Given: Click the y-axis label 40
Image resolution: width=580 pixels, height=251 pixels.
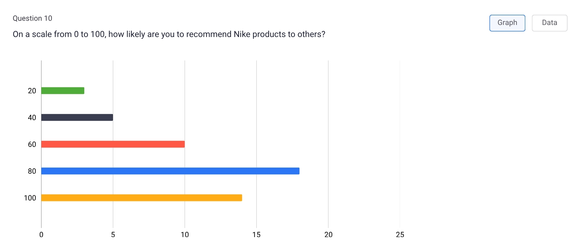Looking at the screenshot, I should [x=32, y=118].
